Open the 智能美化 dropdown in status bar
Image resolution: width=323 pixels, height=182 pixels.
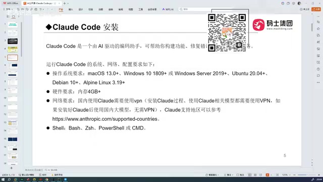click(212, 175)
